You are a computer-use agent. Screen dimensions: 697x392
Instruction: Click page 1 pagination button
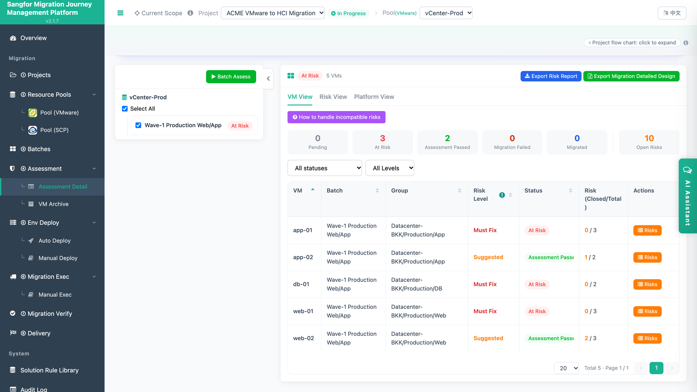coord(656,368)
